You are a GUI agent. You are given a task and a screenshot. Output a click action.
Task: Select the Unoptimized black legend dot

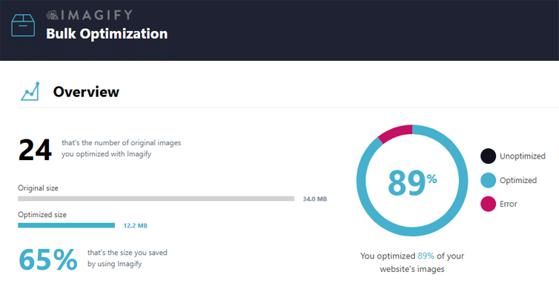click(x=488, y=156)
